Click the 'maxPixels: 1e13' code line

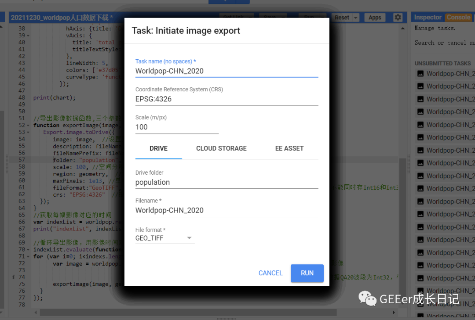pyautogui.click(x=77, y=181)
